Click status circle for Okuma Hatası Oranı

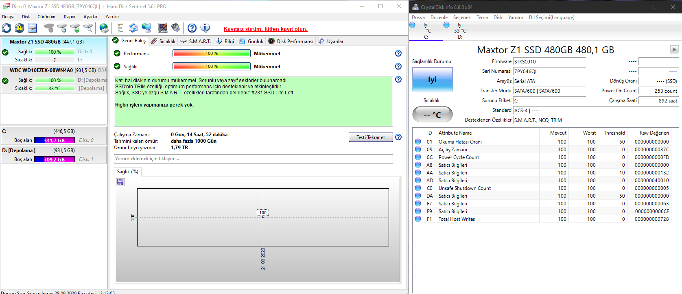(x=418, y=142)
